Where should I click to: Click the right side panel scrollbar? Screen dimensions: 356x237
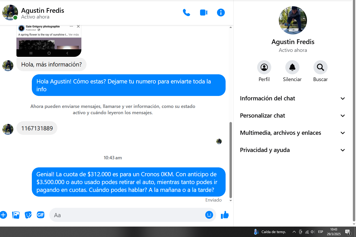pyautogui.click(x=354, y=111)
